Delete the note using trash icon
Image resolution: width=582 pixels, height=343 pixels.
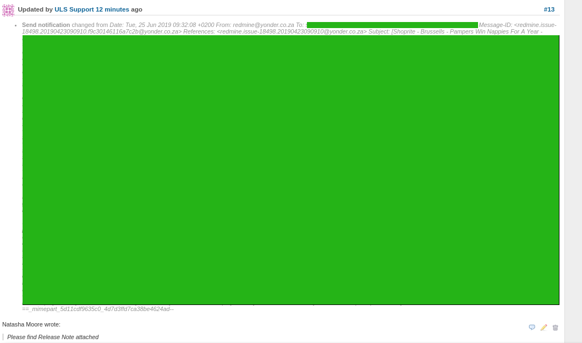(x=555, y=328)
